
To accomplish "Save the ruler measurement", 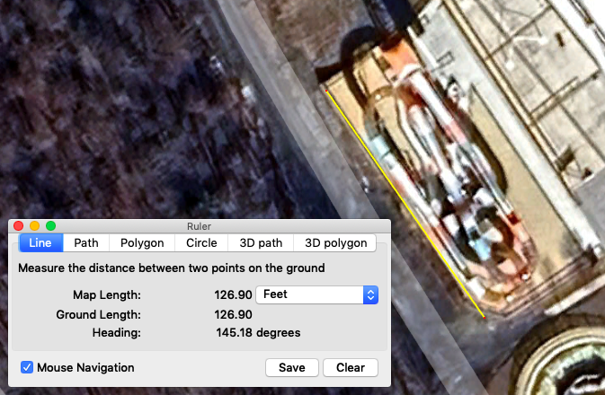I will 292,368.
